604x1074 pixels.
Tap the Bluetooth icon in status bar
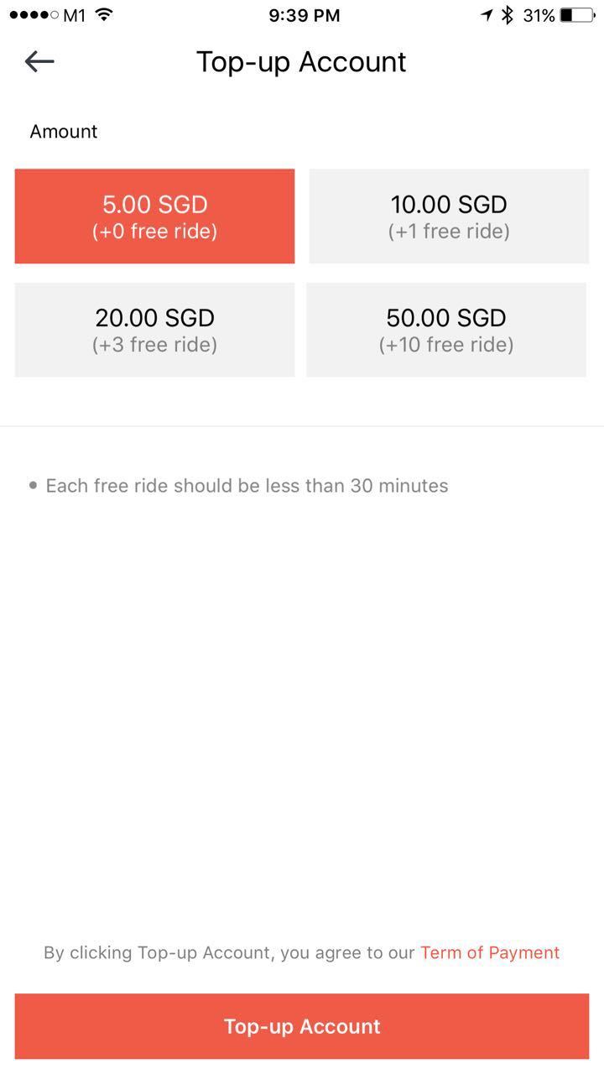[507, 15]
